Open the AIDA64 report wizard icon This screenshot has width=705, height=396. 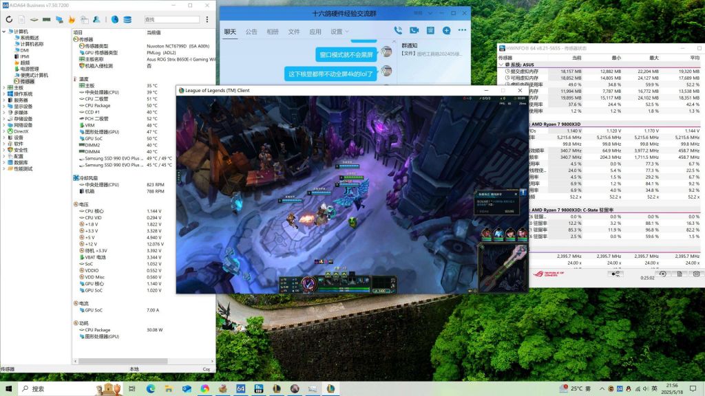coord(20,19)
